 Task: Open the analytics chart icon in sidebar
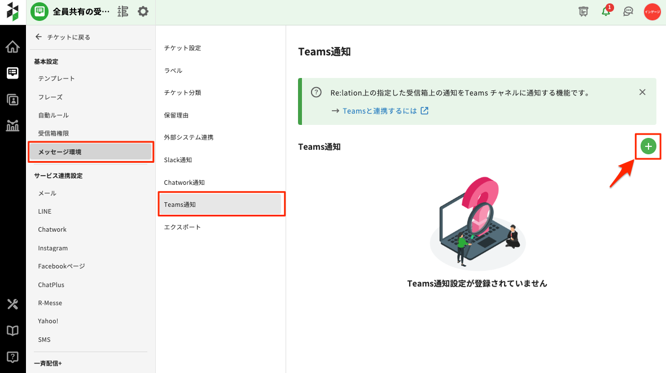pos(13,125)
